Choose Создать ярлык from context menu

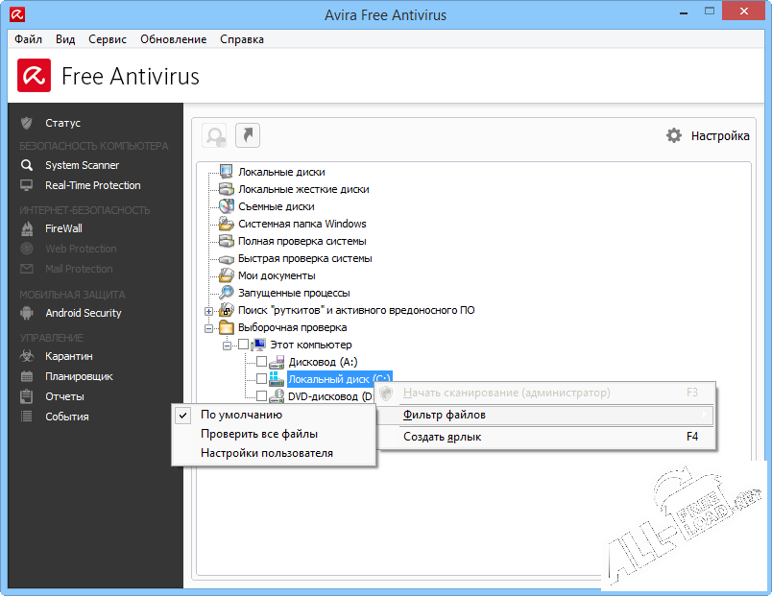pyautogui.click(x=442, y=437)
